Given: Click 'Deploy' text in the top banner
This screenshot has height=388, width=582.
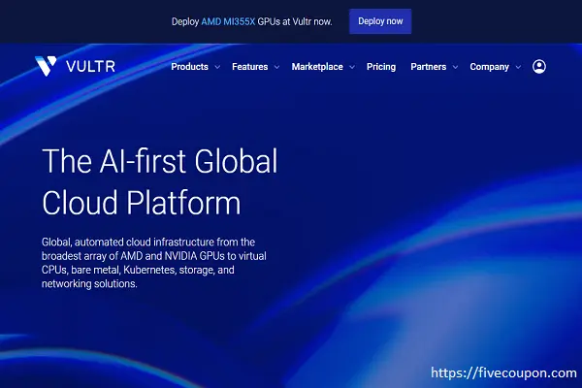Looking at the screenshot, I should pyautogui.click(x=185, y=22).
